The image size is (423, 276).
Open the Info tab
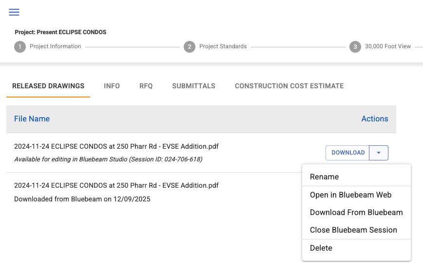(112, 86)
